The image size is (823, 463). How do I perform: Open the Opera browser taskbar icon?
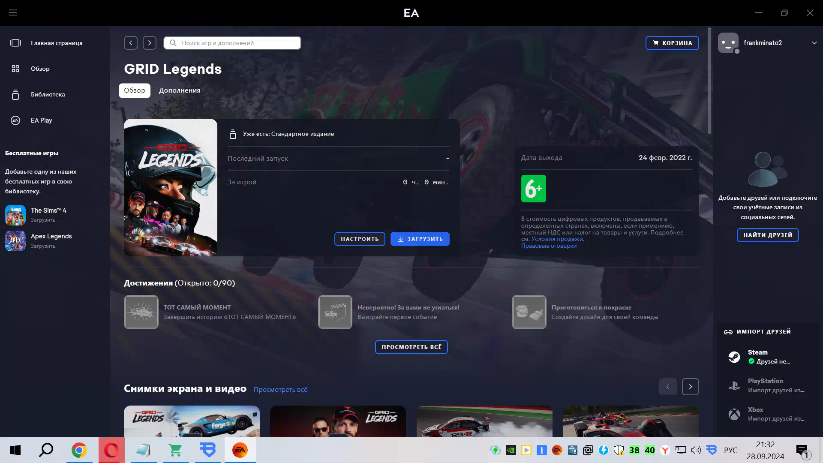[x=111, y=450]
